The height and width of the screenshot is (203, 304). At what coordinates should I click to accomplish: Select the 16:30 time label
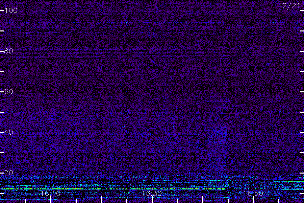click(x=152, y=193)
